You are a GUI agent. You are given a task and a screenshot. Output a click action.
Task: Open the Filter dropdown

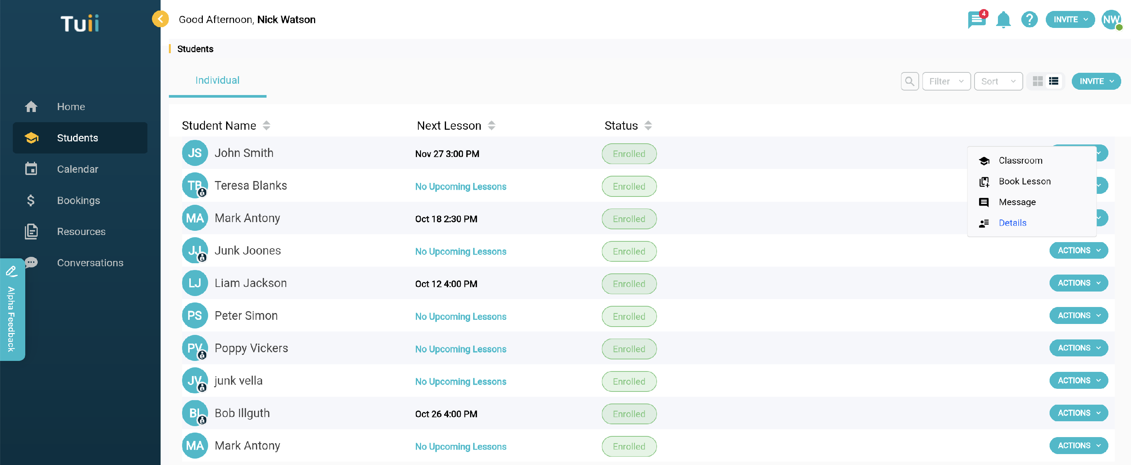point(946,81)
